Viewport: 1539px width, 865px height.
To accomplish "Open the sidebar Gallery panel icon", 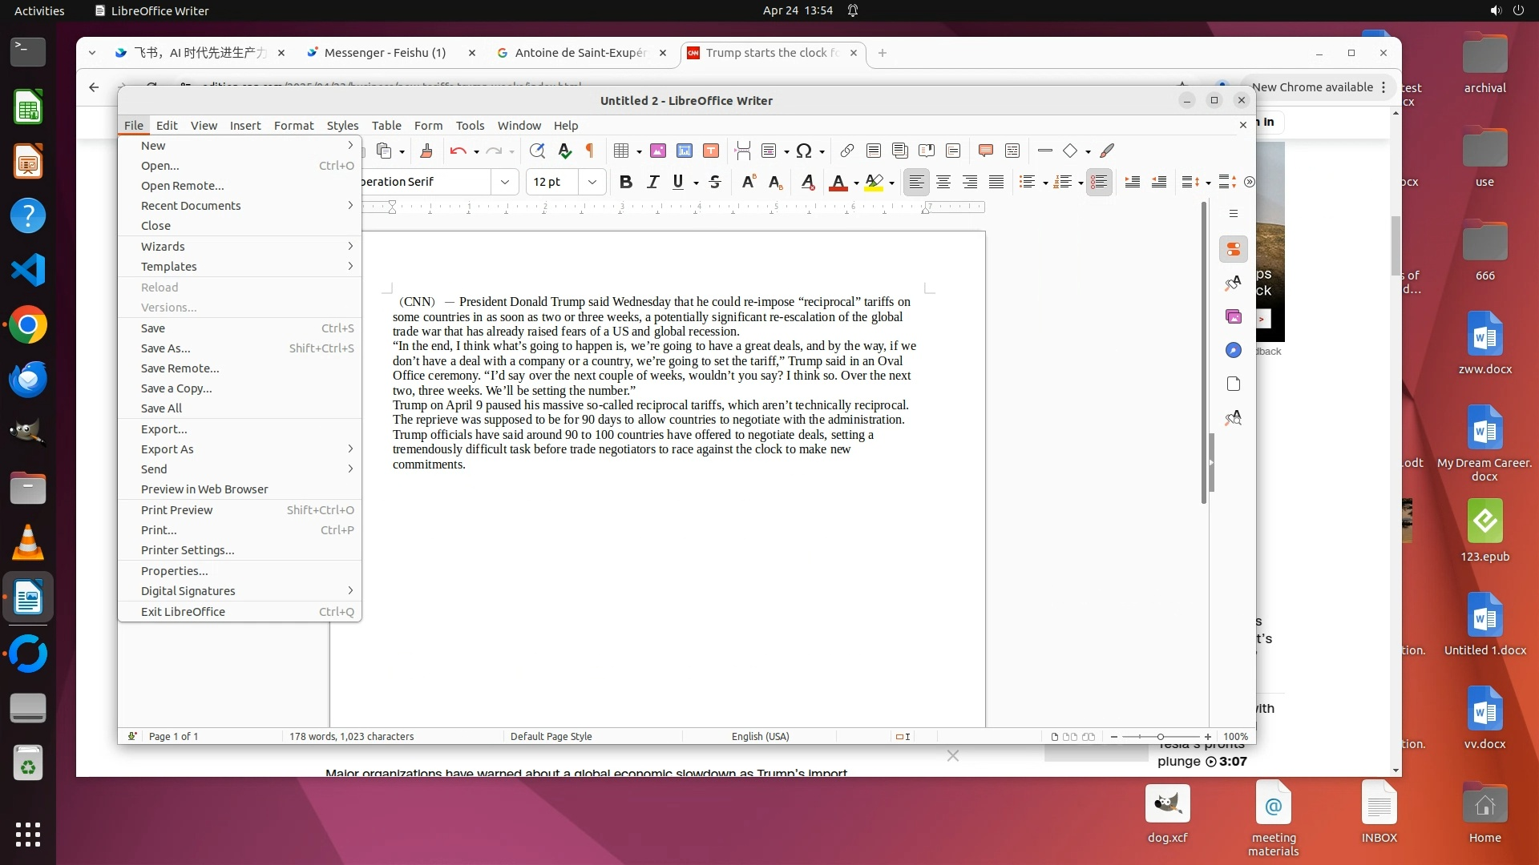I will pos(1234,316).
